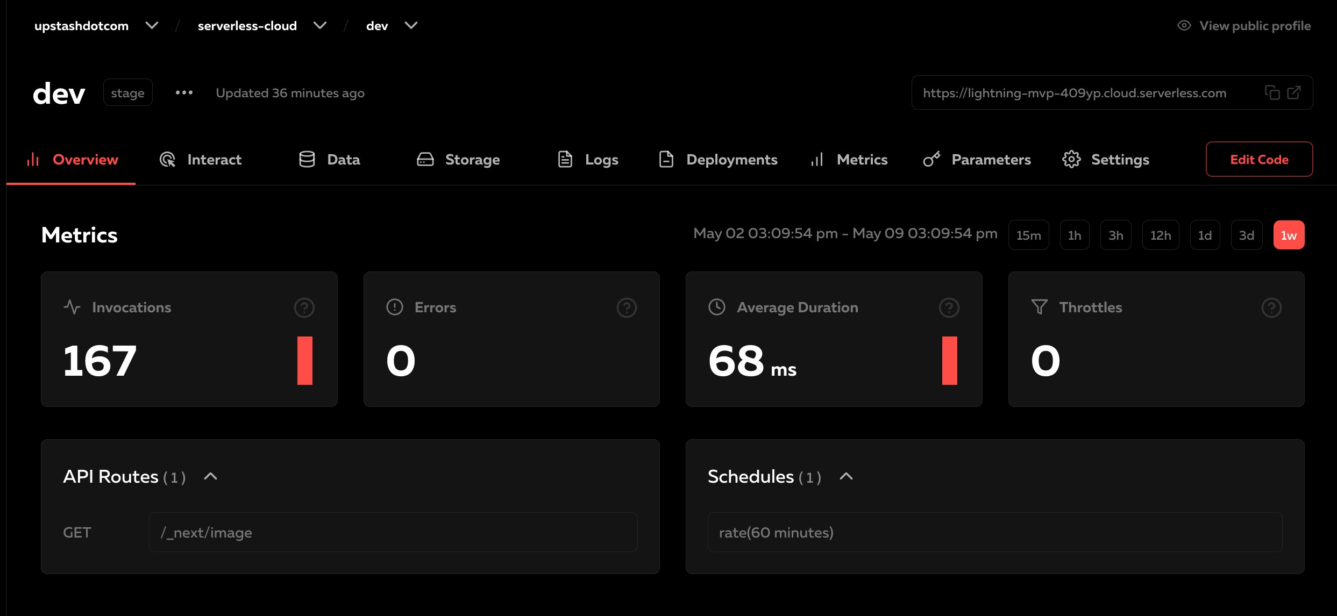Select the 15m time range
Image resolution: width=1337 pixels, height=616 pixels.
tap(1028, 235)
